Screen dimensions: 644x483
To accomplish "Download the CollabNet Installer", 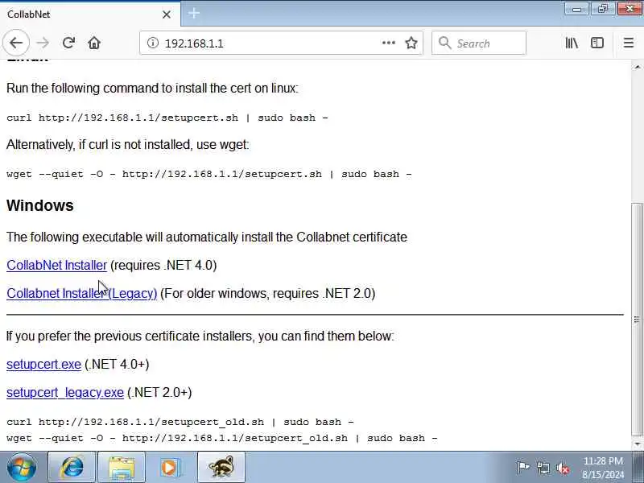I will pos(56,266).
